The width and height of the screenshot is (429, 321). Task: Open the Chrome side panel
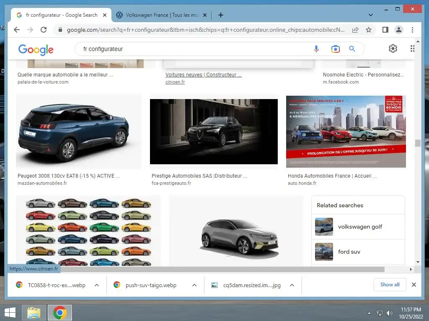coord(385,30)
